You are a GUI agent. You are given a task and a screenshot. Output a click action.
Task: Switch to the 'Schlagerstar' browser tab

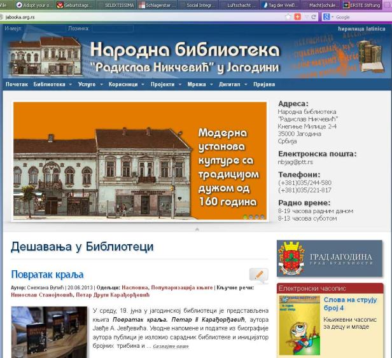click(x=157, y=5)
